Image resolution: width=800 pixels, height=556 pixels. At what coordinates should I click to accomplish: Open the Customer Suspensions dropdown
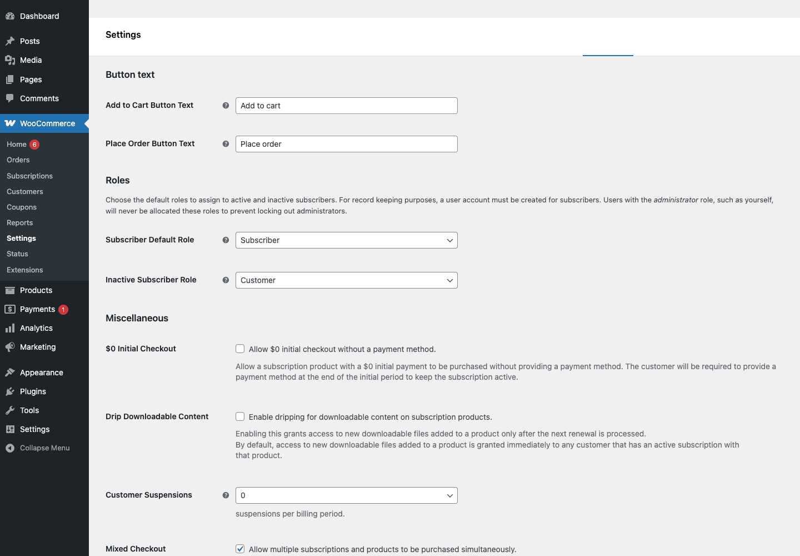point(347,495)
